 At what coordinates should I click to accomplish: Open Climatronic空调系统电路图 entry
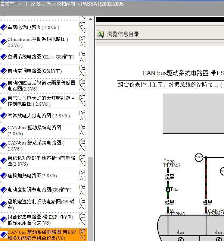(x=38, y=42)
